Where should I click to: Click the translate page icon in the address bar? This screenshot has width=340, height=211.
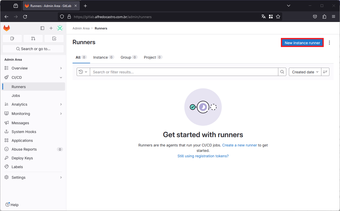264,17
